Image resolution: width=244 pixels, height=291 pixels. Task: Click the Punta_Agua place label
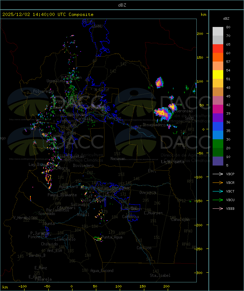(x=112, y=237)
